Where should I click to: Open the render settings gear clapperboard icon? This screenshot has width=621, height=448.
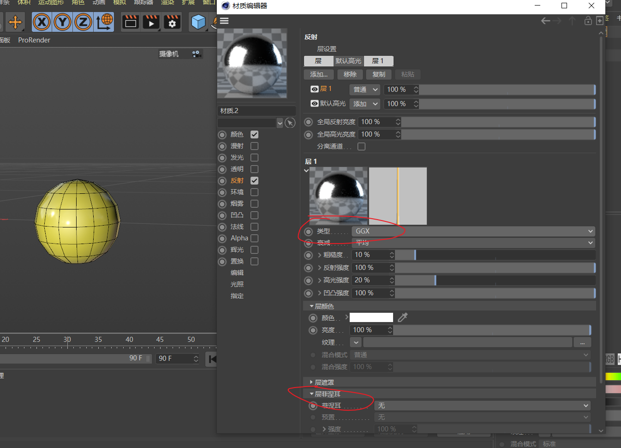click(x=172, y=22)
